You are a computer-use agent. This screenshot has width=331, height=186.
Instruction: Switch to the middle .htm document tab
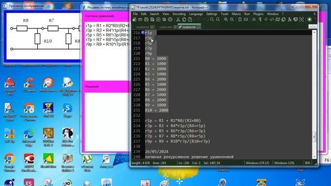click(x=165, y=27)
